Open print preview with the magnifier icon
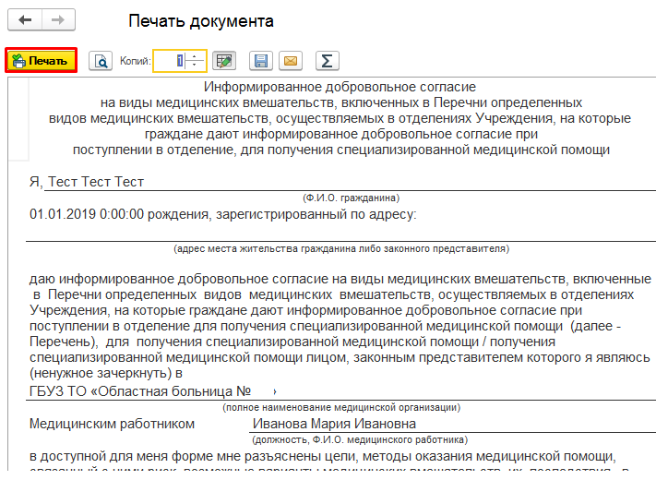656x480 pixels. tap(101, 61)
